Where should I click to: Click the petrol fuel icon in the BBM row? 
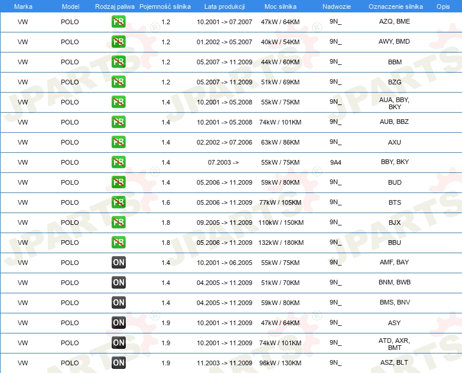point(118,61)
